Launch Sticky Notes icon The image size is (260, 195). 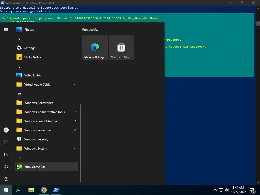[19, 57]
